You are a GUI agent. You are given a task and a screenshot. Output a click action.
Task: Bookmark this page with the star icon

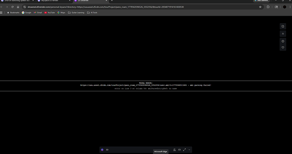coord(260,7)
